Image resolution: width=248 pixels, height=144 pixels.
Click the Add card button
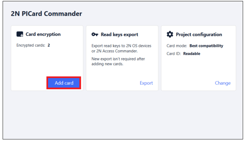64,83
